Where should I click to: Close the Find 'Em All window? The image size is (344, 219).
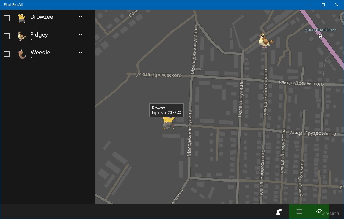point(337,5)
